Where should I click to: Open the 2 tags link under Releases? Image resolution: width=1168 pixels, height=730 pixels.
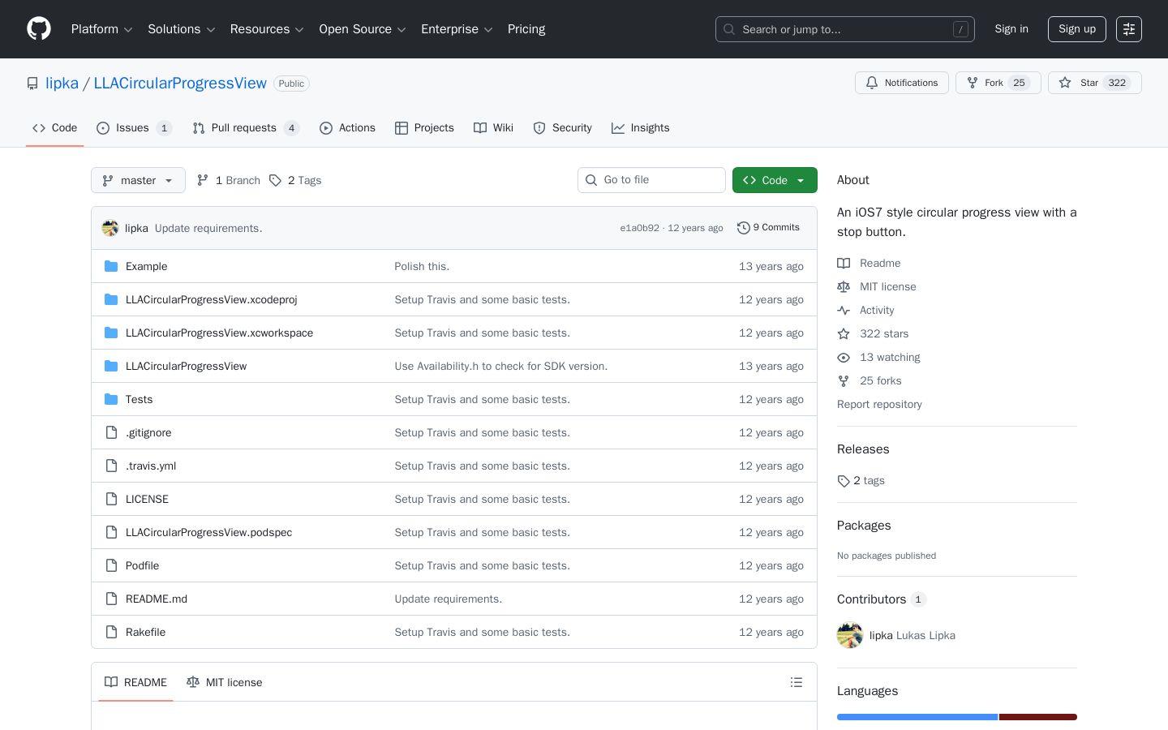click(861, 480)
